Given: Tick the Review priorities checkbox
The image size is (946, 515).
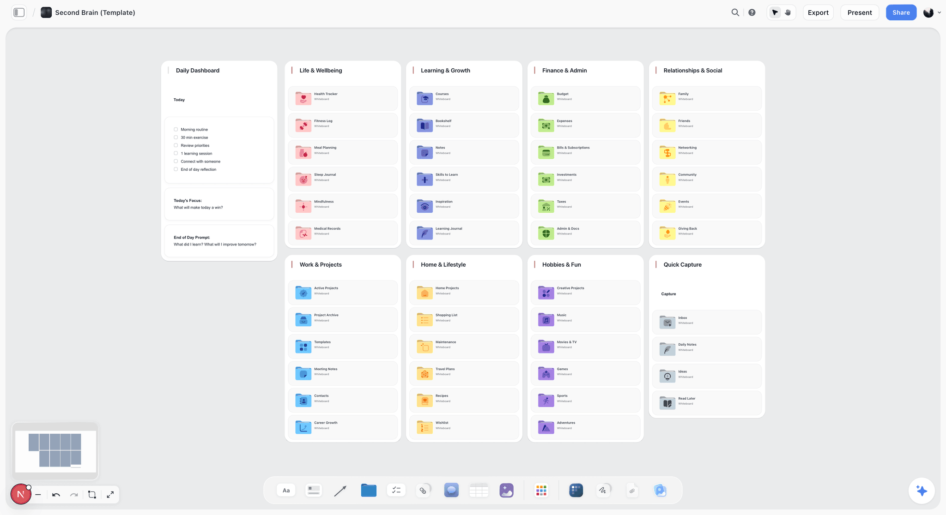Looking at the screenshot, I should [x=176, y=145].
